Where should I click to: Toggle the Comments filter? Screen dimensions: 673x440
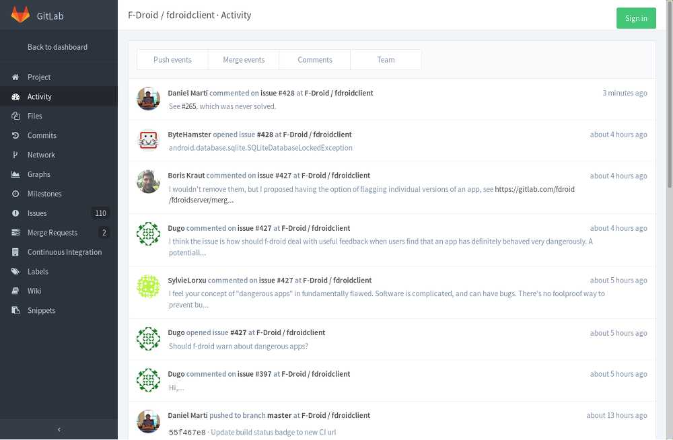pos(315,60)
